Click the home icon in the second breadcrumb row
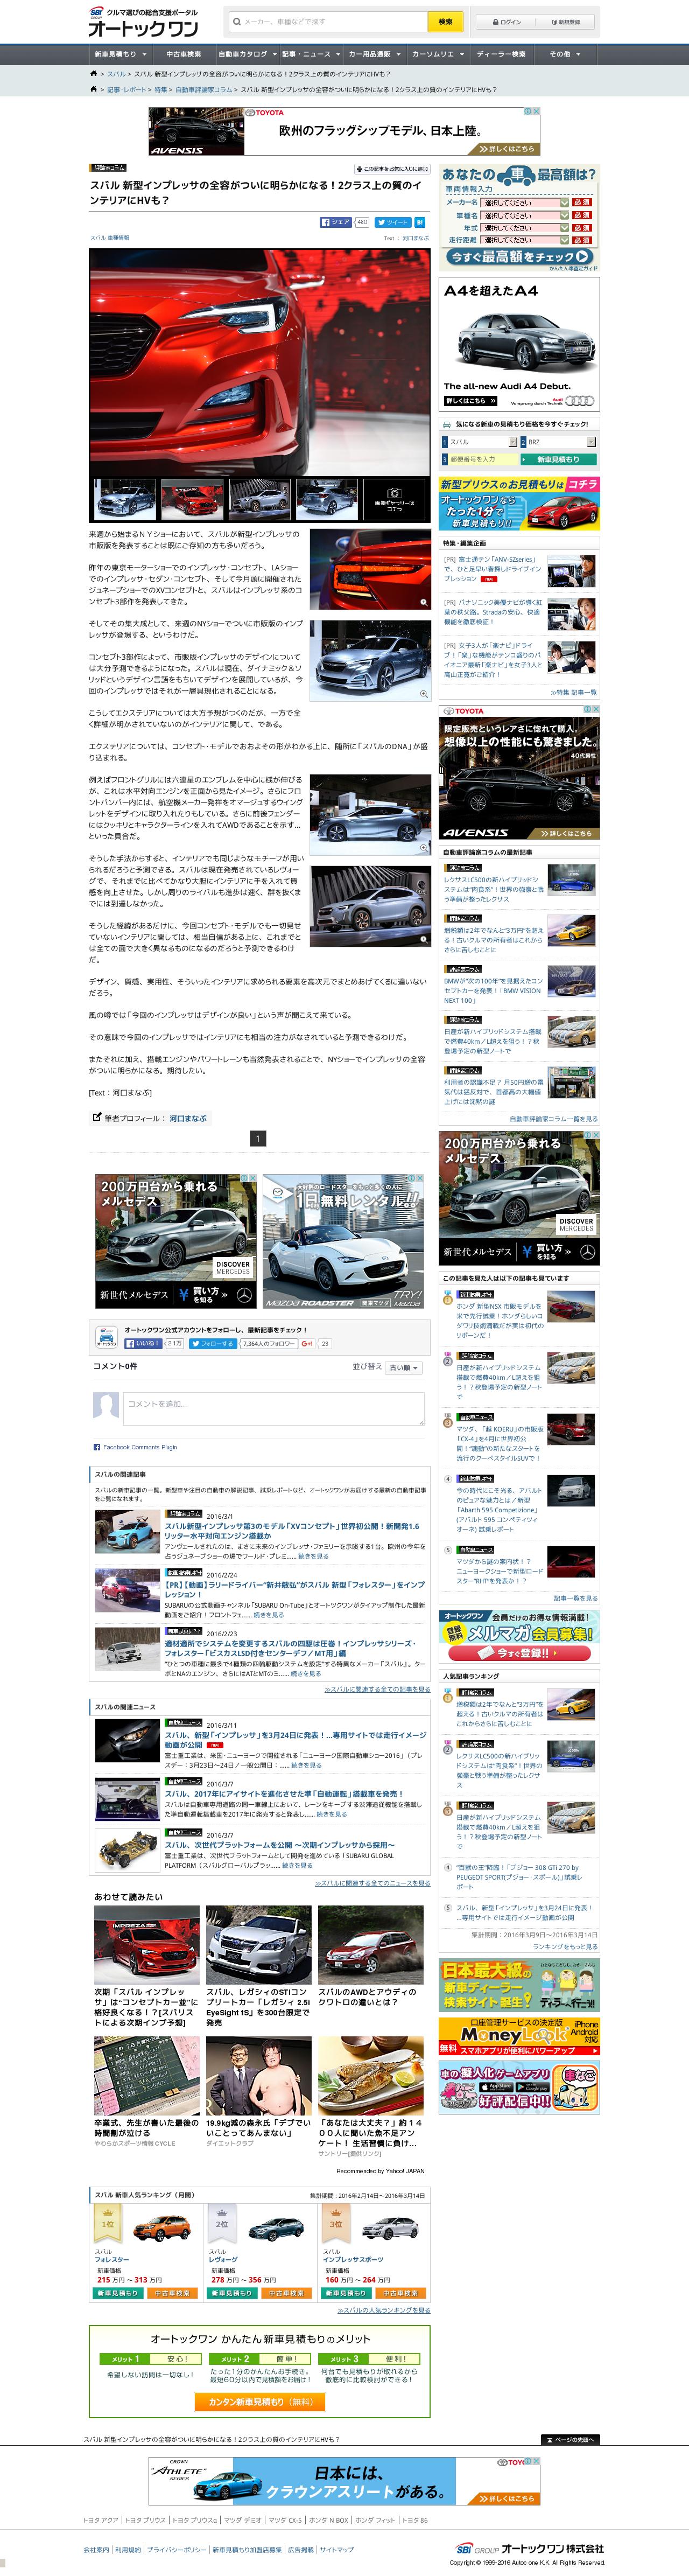 (x=94, y=89)
